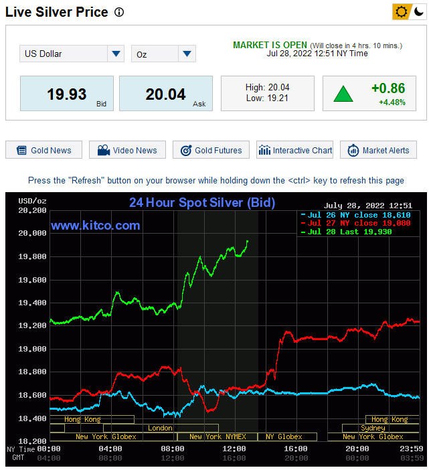
Task: Open the Oz weight unit dropdown
Action: pos(163,54)
